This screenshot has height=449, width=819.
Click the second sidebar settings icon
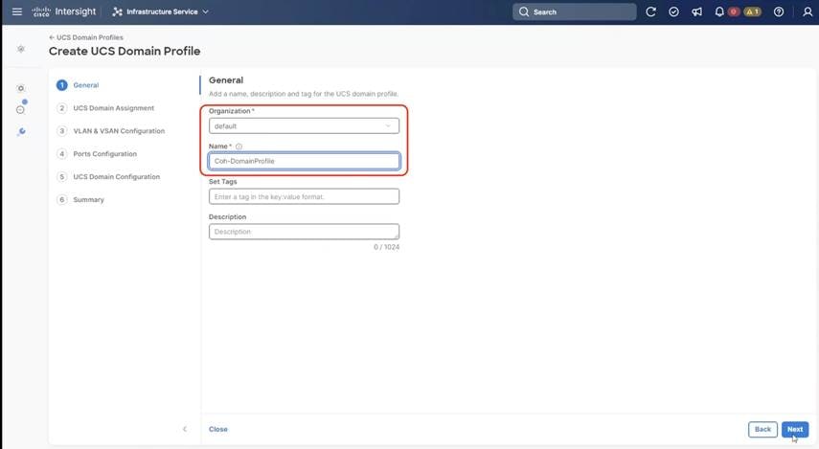(x=21, y=88)
